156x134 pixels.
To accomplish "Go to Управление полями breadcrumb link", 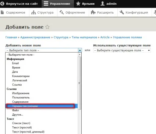I will [127, 37].
